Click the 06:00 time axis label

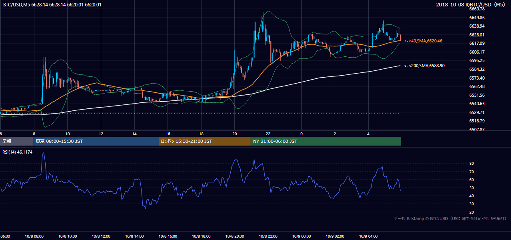(x=5, y=236)
